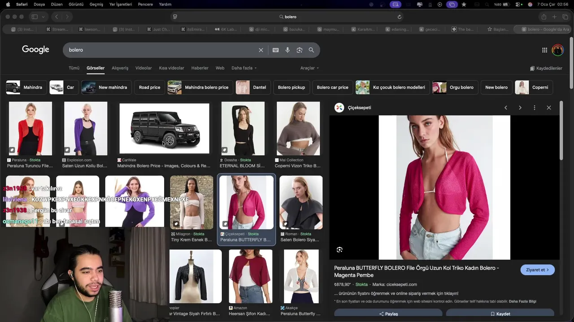Clear the Google search box text
Viewport: 574px width, 322px height.
pyautogui.click(x=261, y=50)
